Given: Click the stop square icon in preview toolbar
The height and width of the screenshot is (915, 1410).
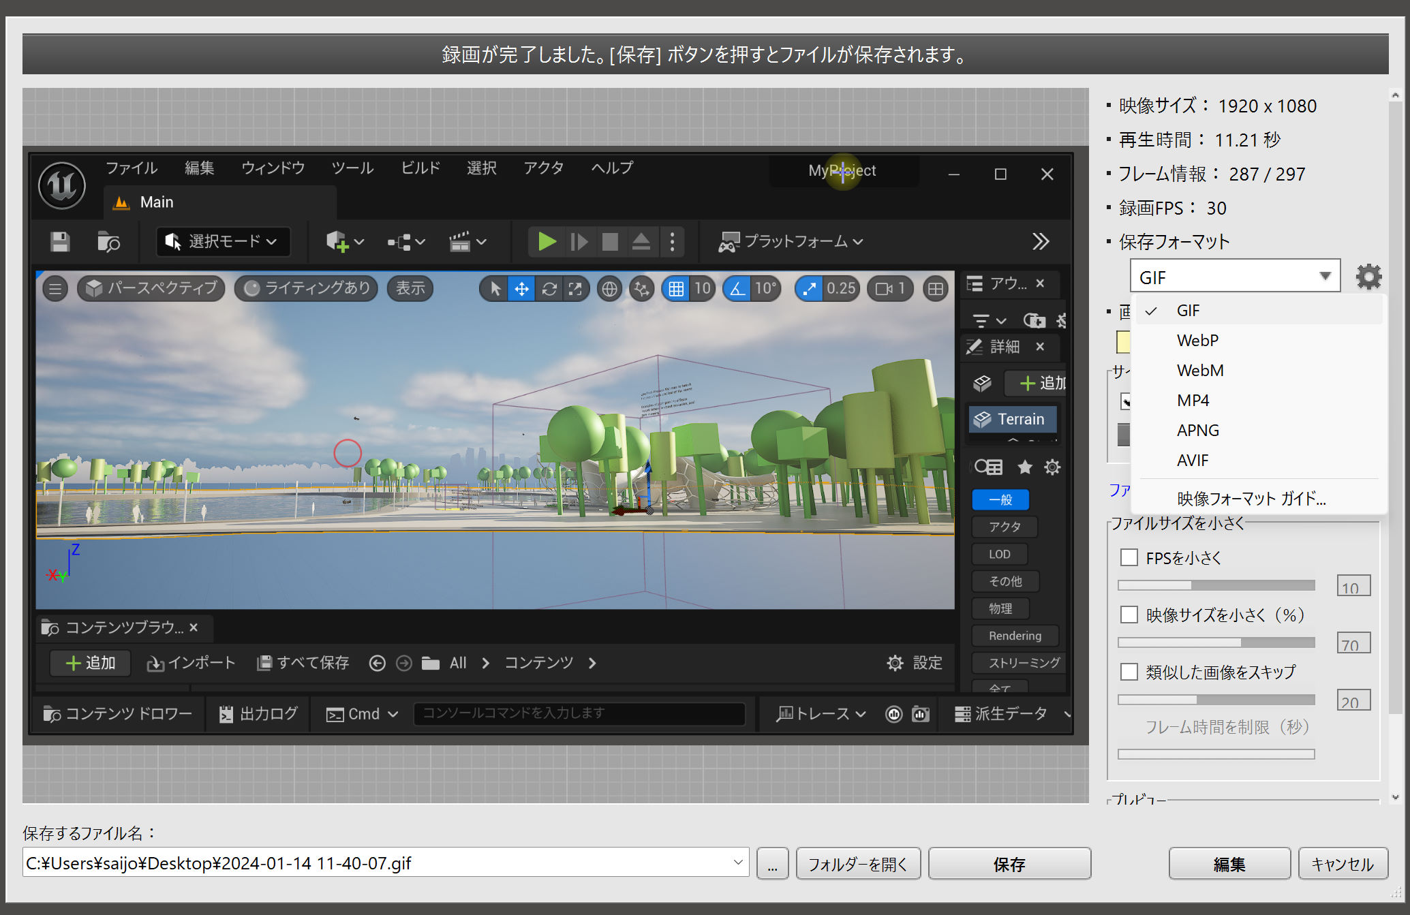Looking at the screenshot, I should pyautogui.click(x=610, y=242).
